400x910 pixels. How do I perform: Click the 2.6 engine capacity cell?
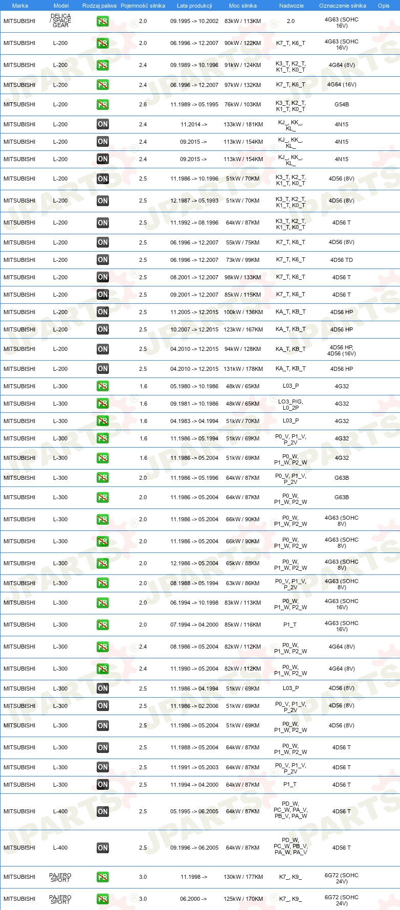[x=143, y=104]
